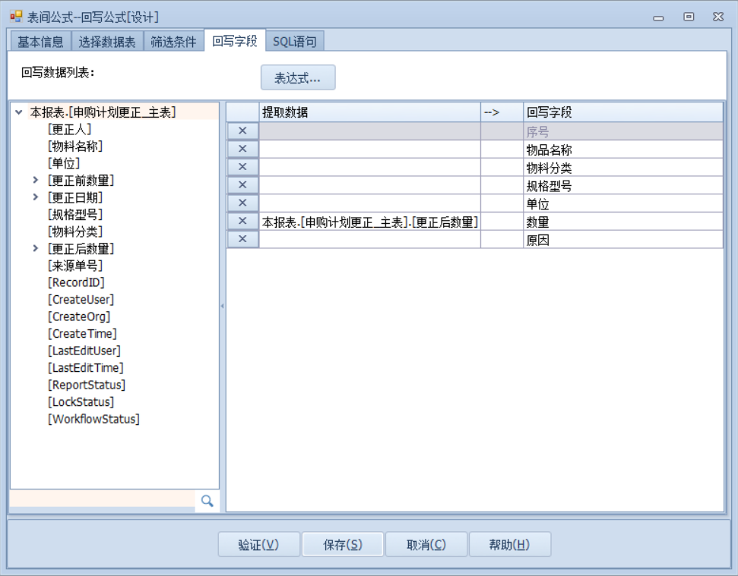
Task: Delete the 序号 row with its X icon
Action: [x=242, y=131]
